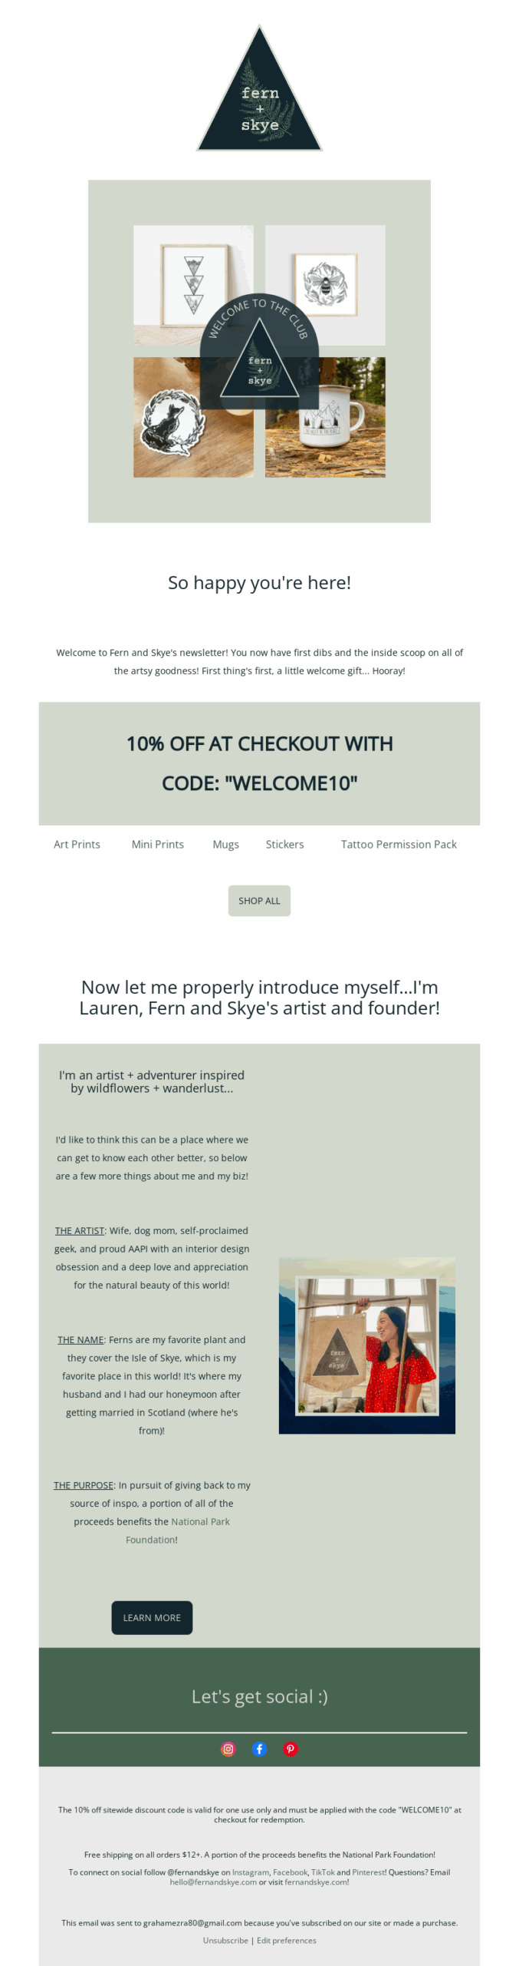The height and width of the screenshot is (1966, 519).
Task: Open the TikTok text link in footer
Action: click(x=323, y=1872)
